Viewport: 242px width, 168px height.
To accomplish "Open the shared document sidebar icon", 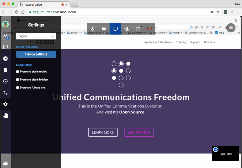I will (5, 70).
